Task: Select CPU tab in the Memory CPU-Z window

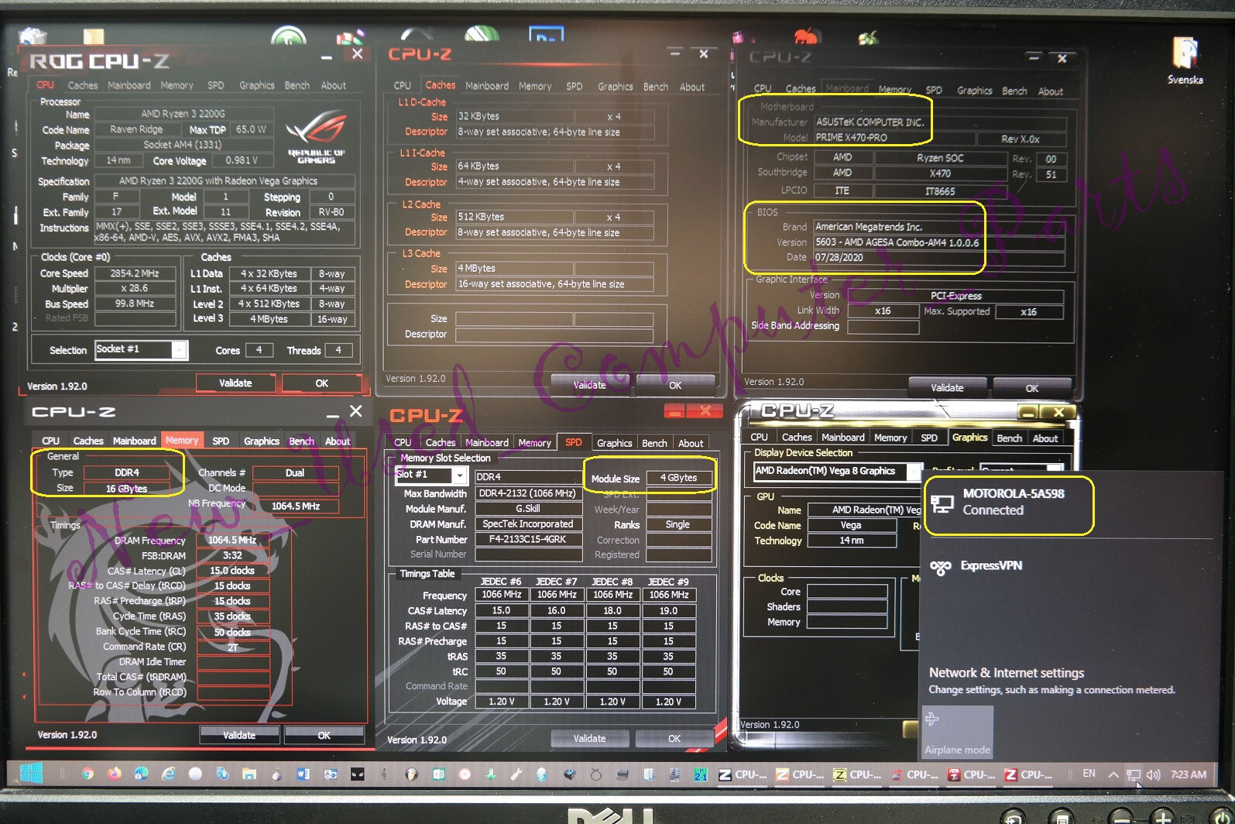Action: coord(50,441)
